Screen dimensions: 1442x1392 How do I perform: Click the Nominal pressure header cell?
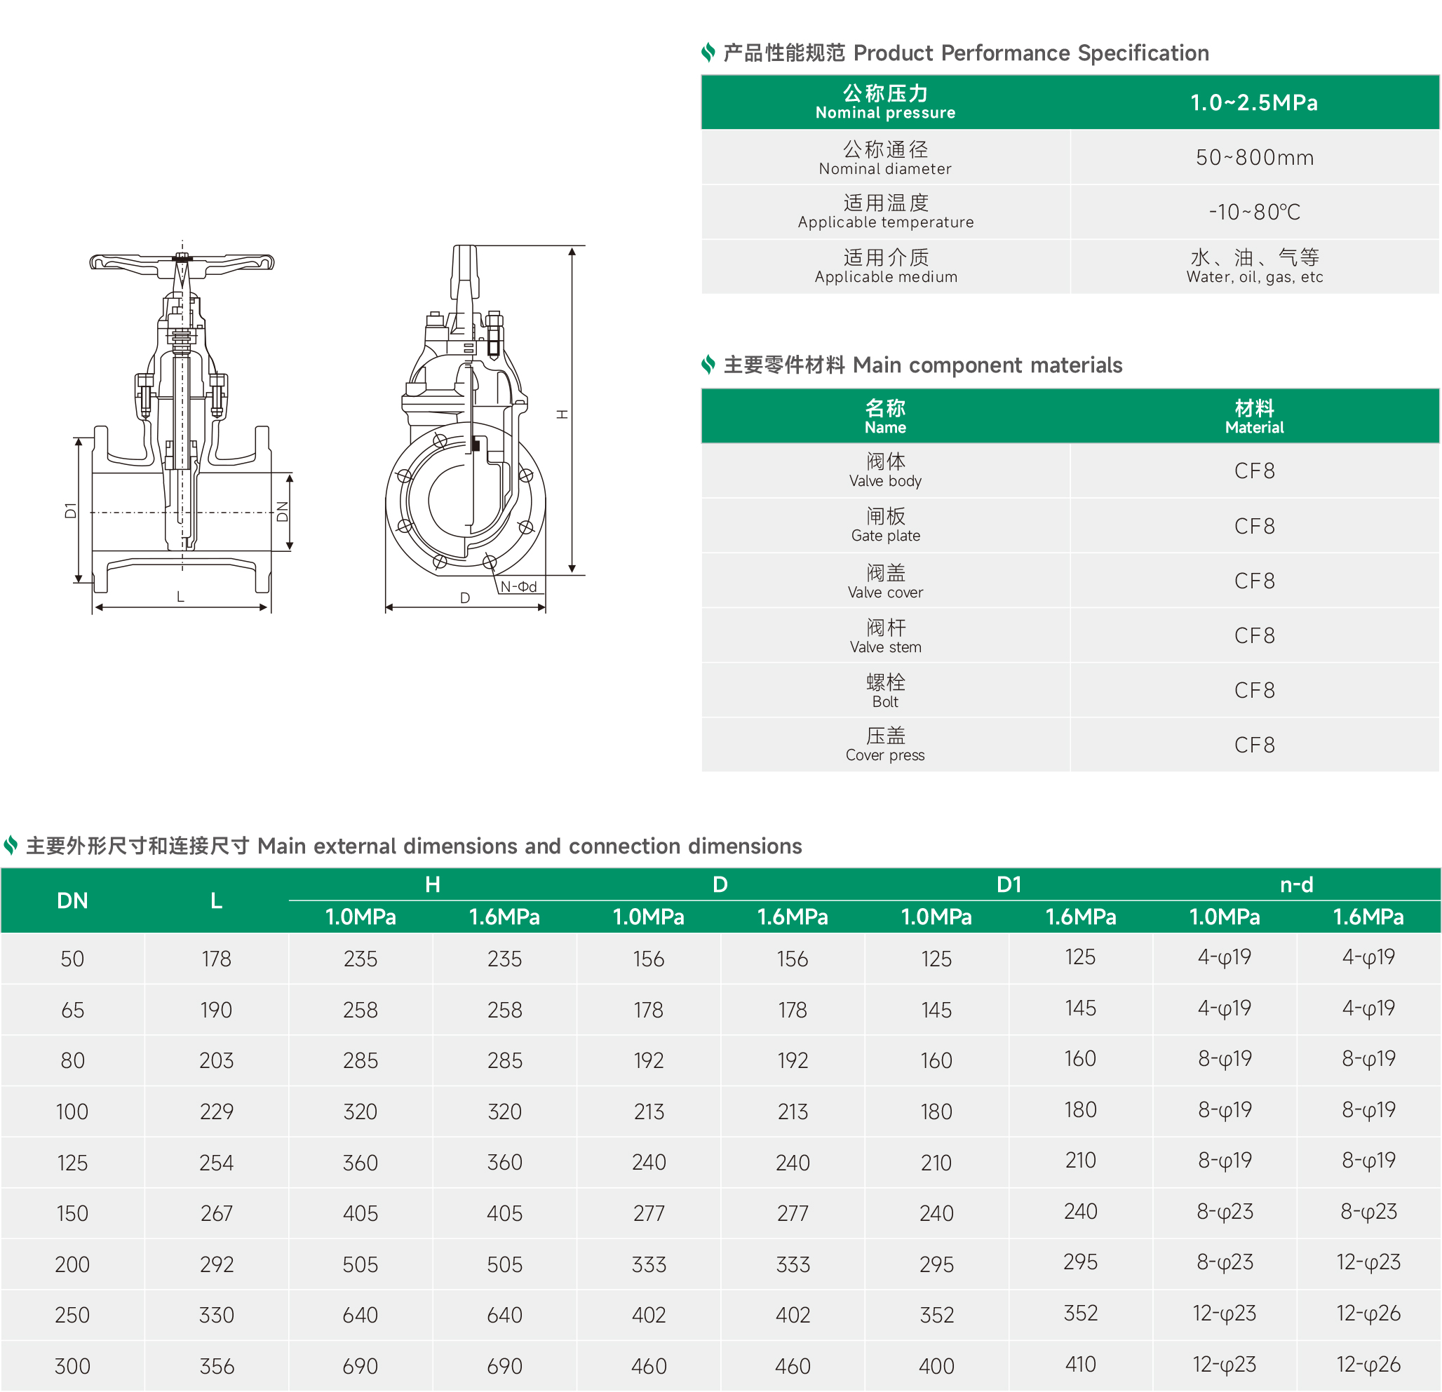(x=885, y=102)
